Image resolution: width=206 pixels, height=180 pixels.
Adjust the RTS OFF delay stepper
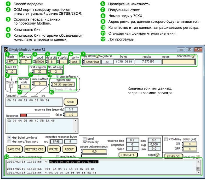click(x=182, y=149)
